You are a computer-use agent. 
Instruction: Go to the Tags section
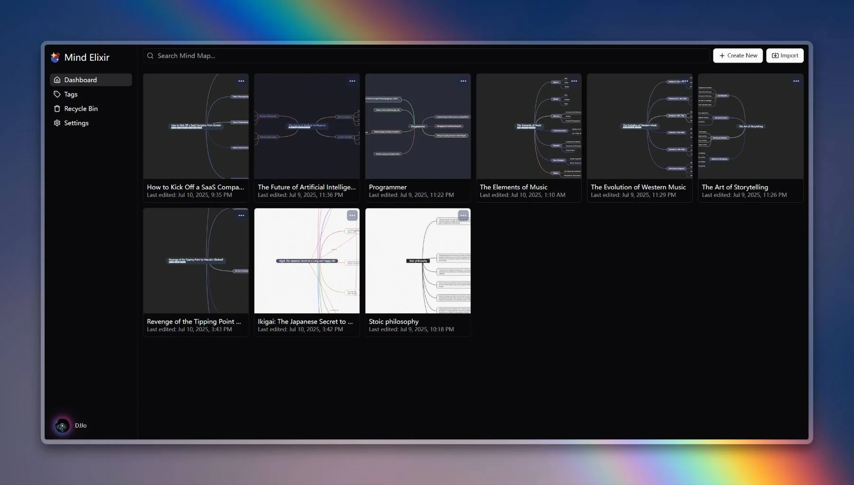71,94
